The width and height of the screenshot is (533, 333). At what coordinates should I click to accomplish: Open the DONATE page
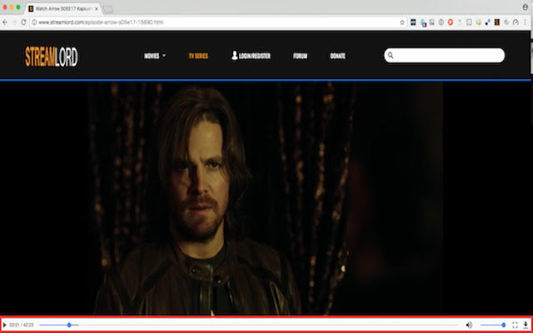point(337,56)
